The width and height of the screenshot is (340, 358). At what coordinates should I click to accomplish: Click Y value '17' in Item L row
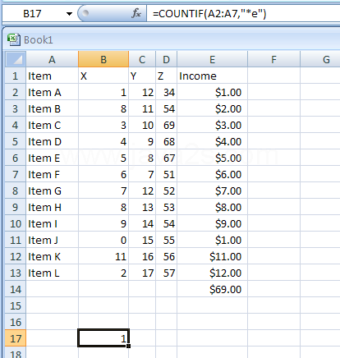142,273
